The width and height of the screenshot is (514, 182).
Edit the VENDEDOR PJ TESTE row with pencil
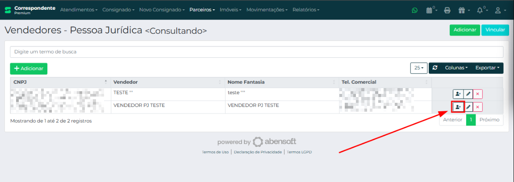click(468, 107)
